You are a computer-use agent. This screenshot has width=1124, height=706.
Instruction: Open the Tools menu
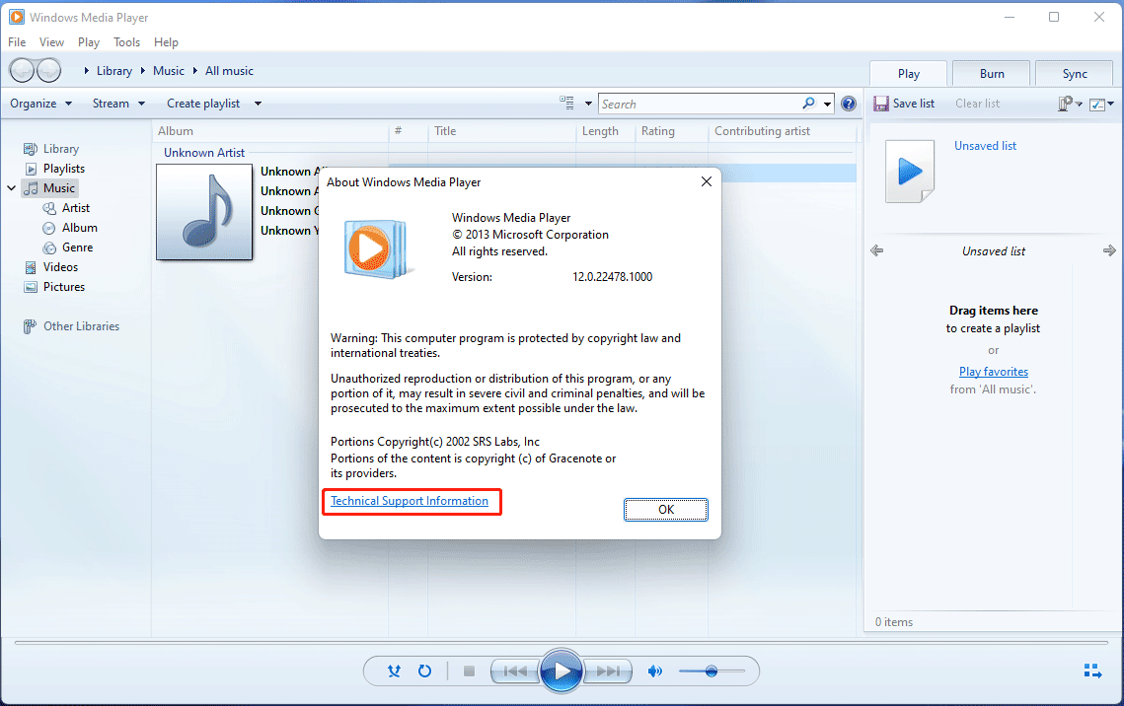(127, 42)
